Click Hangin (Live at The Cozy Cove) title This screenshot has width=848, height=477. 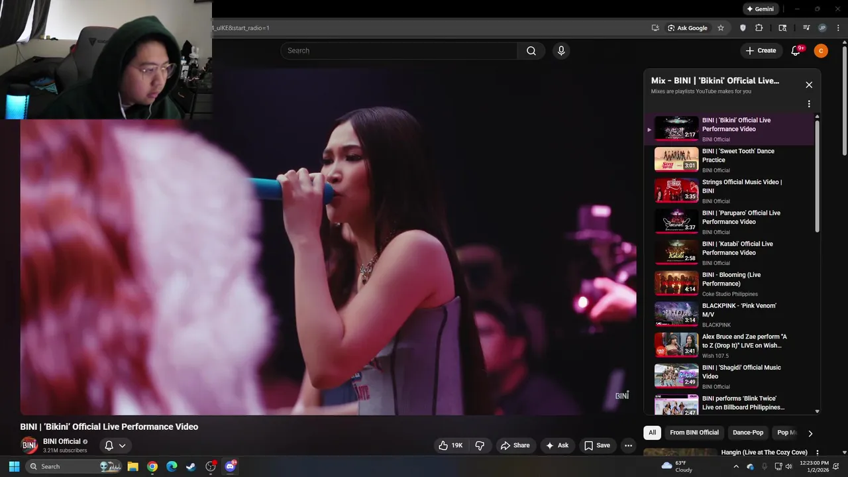click(x=765, y=452)
